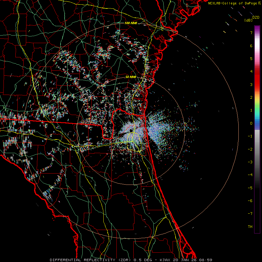Click the 4 value on the color scale
The width and height of the screenshot is (262, 262).
pos(251,72)
